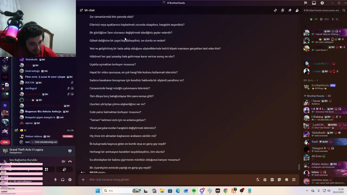
Task: Open the NOIR server icon
Action: [5, 131]
